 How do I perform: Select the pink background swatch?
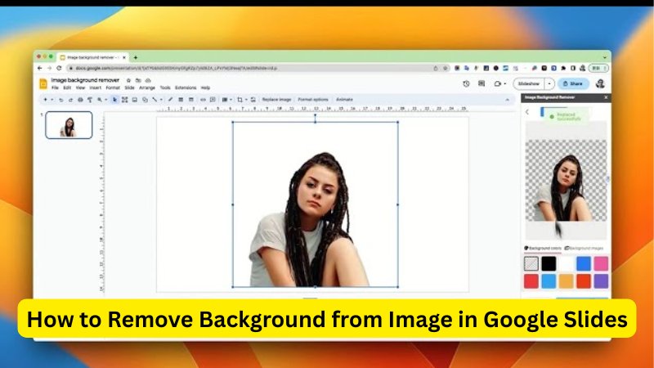[x=601, y=263]
